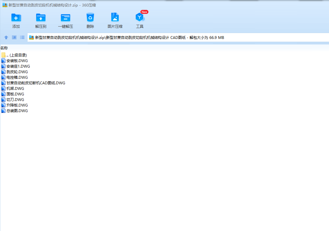Click the archive icon in the address bar
Image resolution: width=329 pixels, height=231 pixels.
pyautogui.click(x=32, y=37)
